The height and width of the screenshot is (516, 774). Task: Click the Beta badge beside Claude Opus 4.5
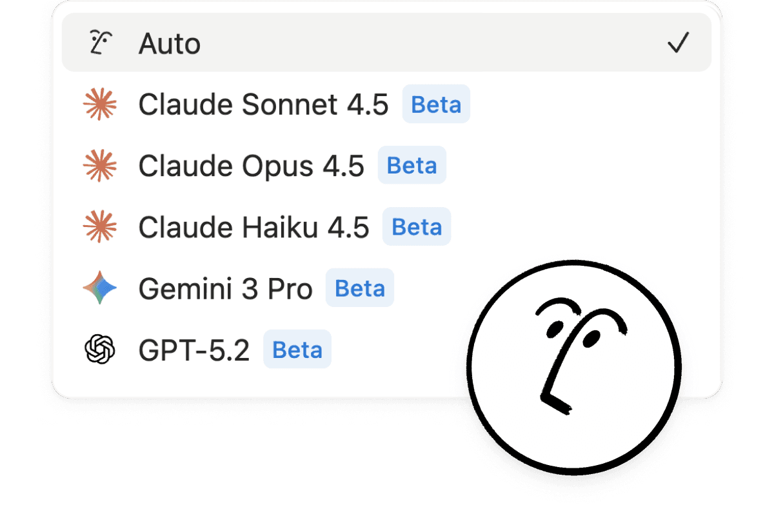412,166
